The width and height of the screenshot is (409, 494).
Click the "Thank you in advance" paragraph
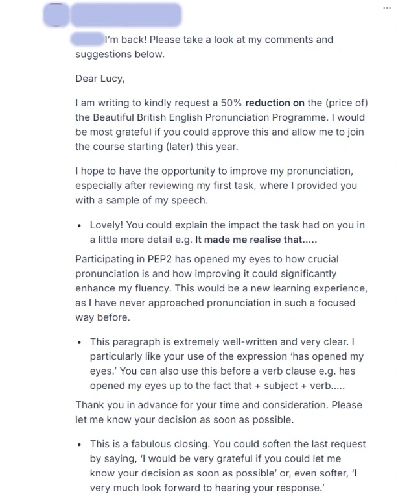coord(218,412)
